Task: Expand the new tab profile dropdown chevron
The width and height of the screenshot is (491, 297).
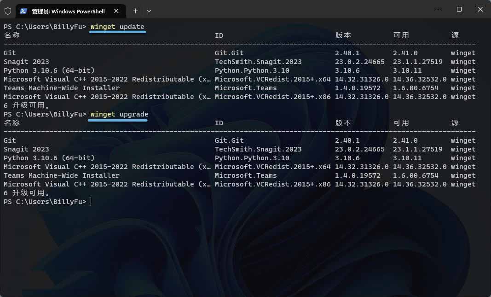Action: point(149,11)
